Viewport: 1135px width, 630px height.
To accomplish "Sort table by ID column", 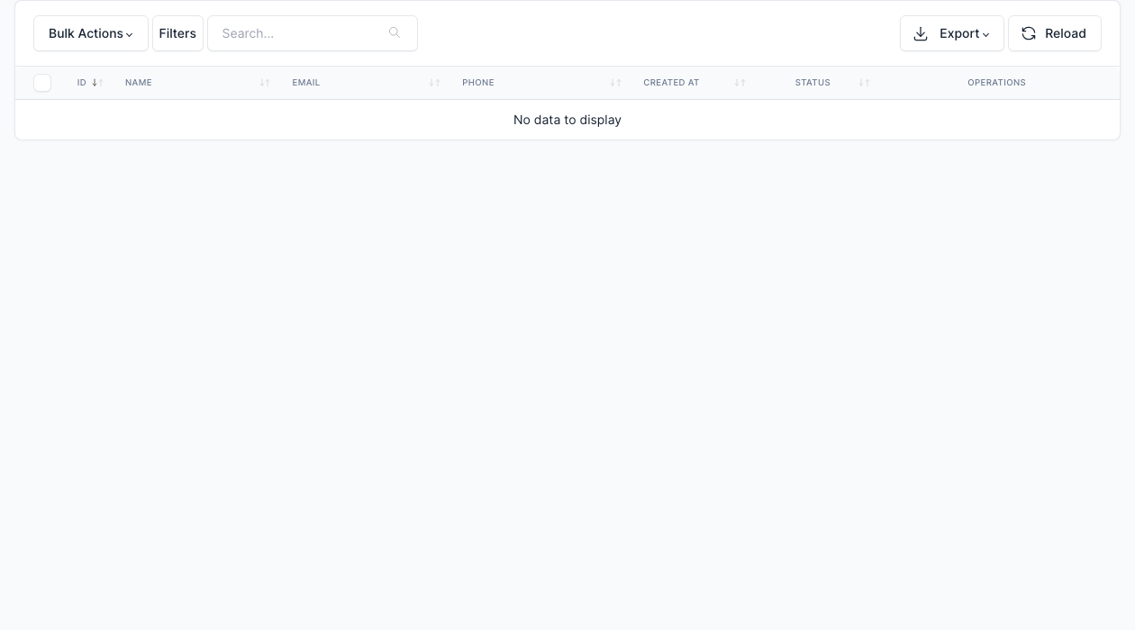I will [x=90, y=83].
